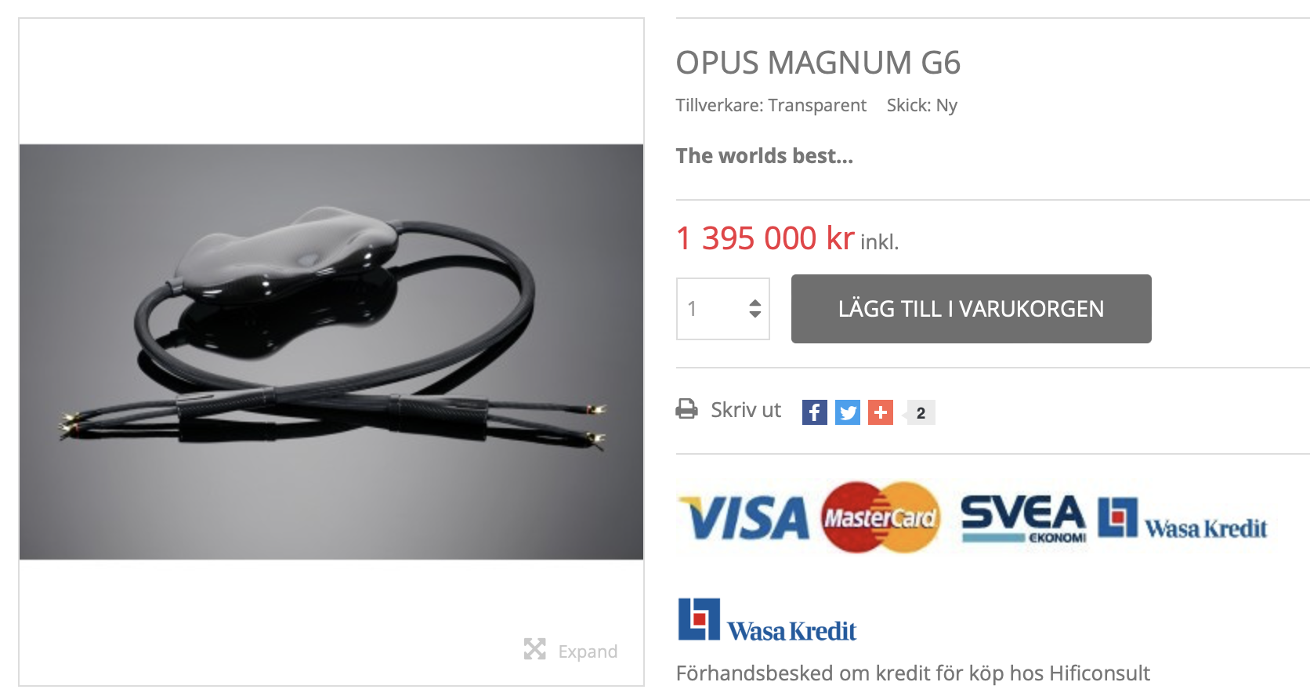Viewport: 1310px width, 693px height.
Task: Open the Expand image link
Action: (x=588, y=651)
